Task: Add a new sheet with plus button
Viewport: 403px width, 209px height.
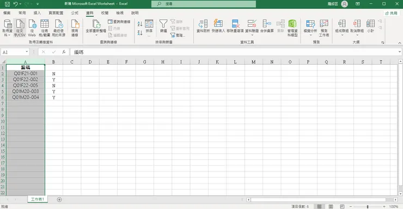Action: (59, 200)
